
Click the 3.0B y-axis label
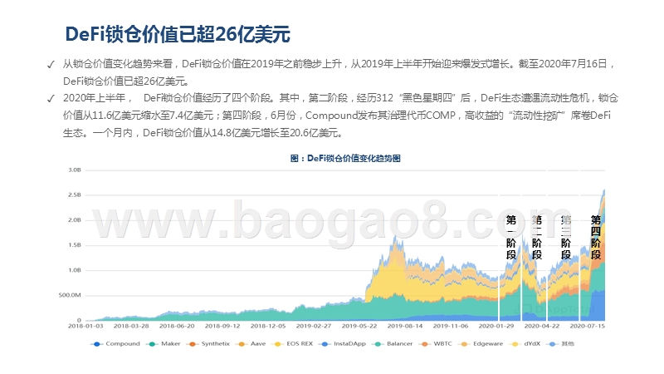click(75, 170)
